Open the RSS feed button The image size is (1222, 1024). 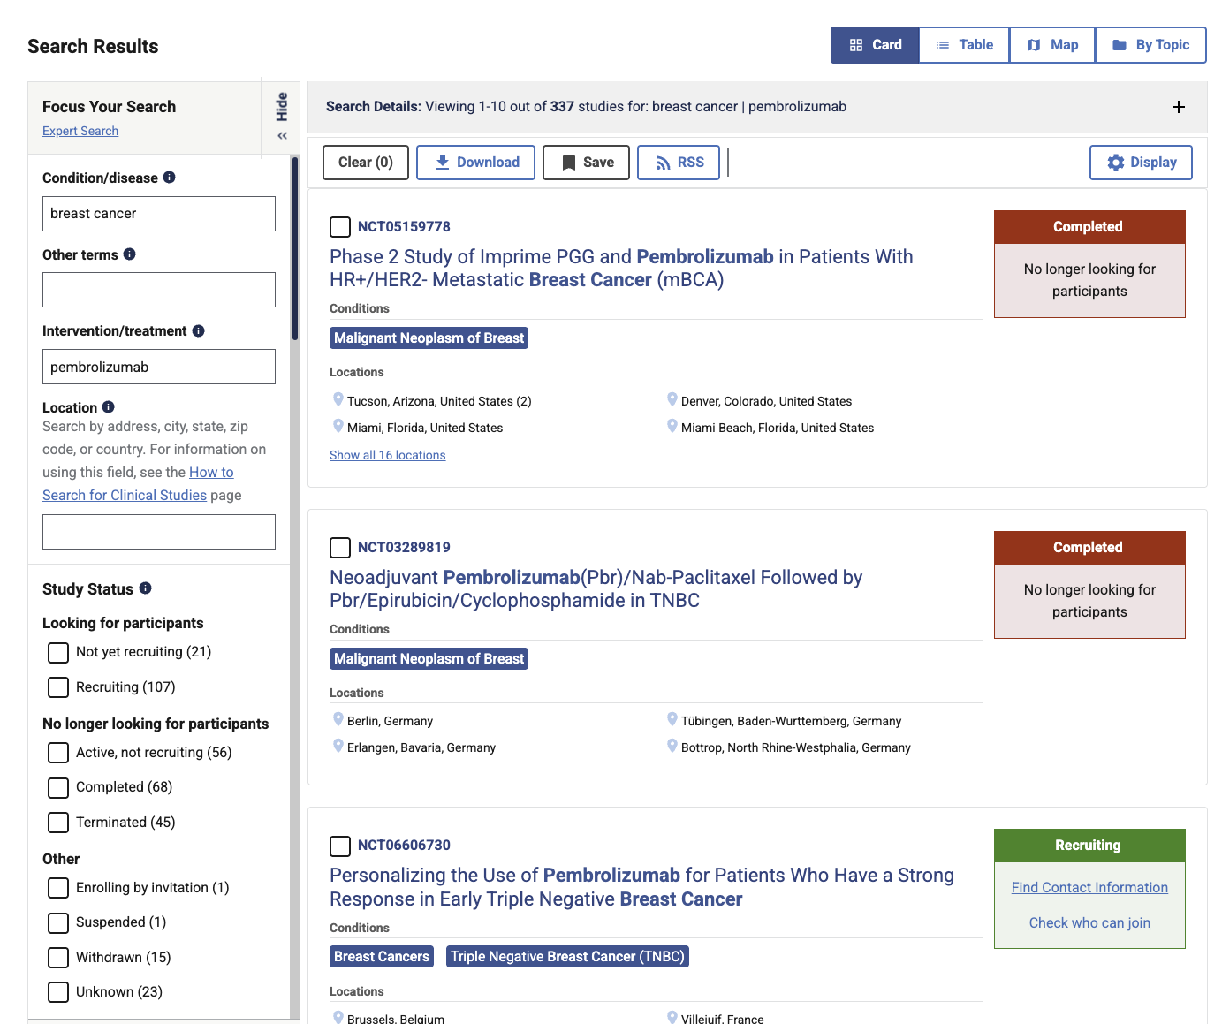click(x=679, y=163)
